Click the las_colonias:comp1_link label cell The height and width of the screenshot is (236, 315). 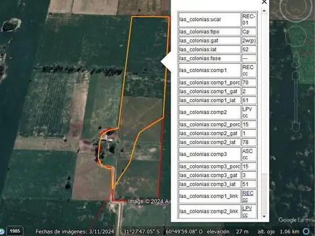tap(209, 196)
